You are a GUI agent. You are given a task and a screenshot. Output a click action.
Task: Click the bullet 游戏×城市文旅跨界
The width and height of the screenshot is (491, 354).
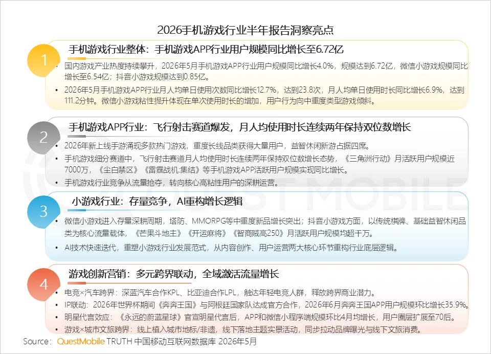tap(243, 329)
